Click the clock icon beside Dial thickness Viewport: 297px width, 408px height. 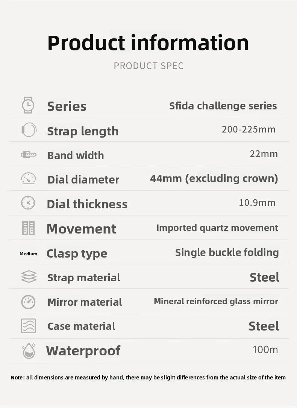pos(28,203)
